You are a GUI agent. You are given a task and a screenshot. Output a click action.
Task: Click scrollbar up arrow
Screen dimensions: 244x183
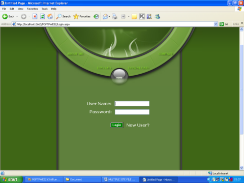(241, 29)
